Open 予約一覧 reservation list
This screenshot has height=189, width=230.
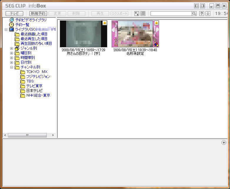(22, 24)
